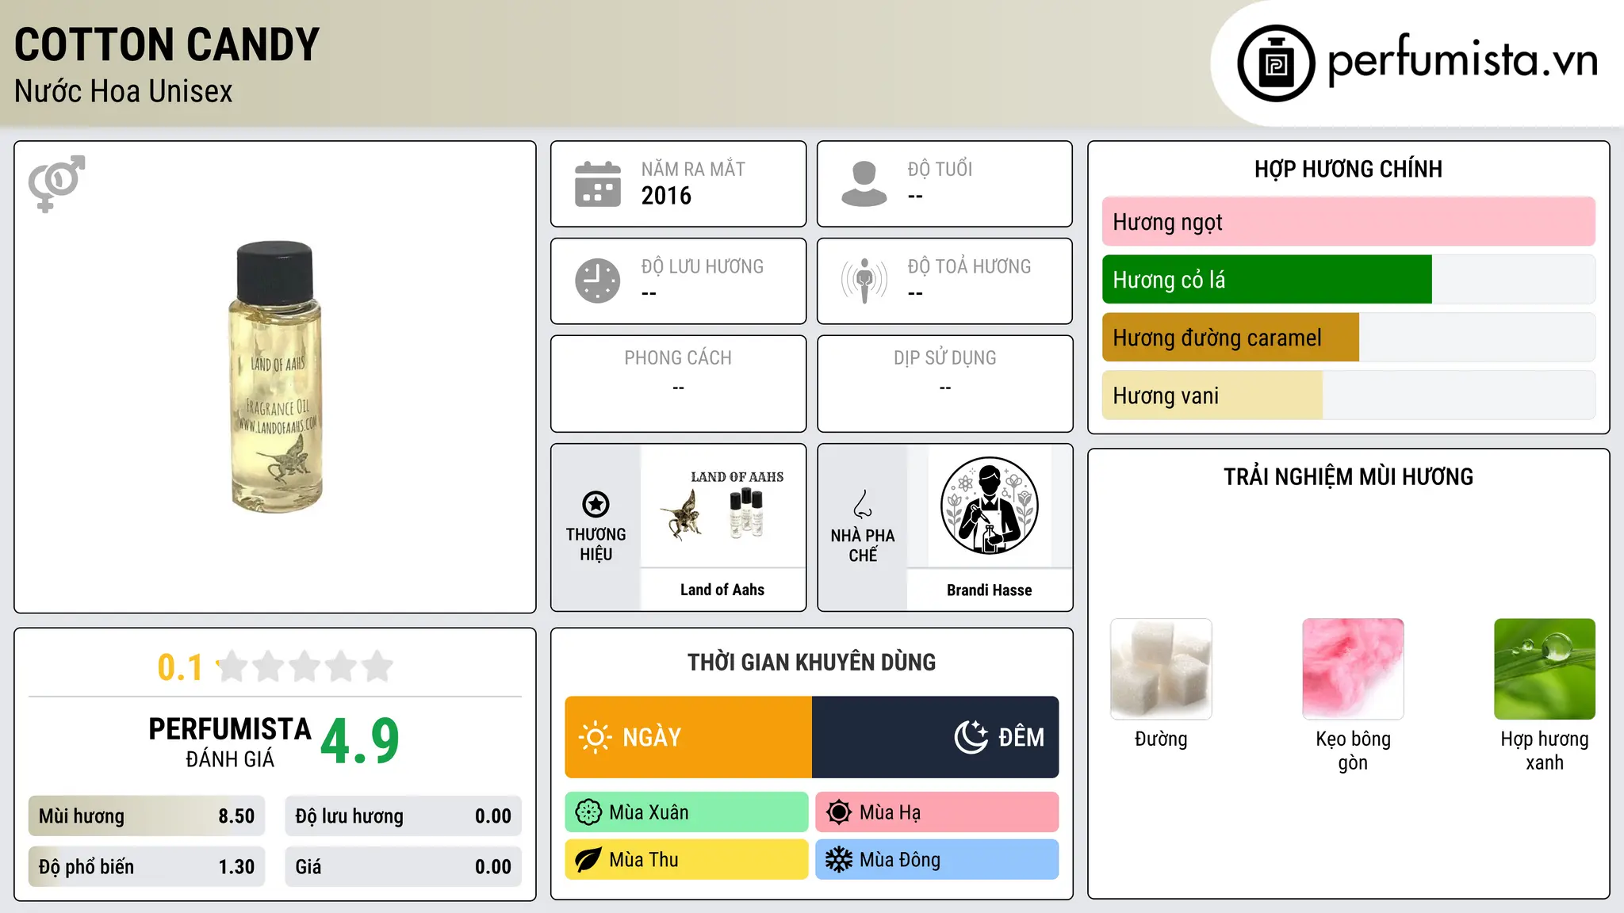This screenshot has height=913, width=1624.
Task: Click the moon icon in the Đêm bar
Action: pos(971,737)
